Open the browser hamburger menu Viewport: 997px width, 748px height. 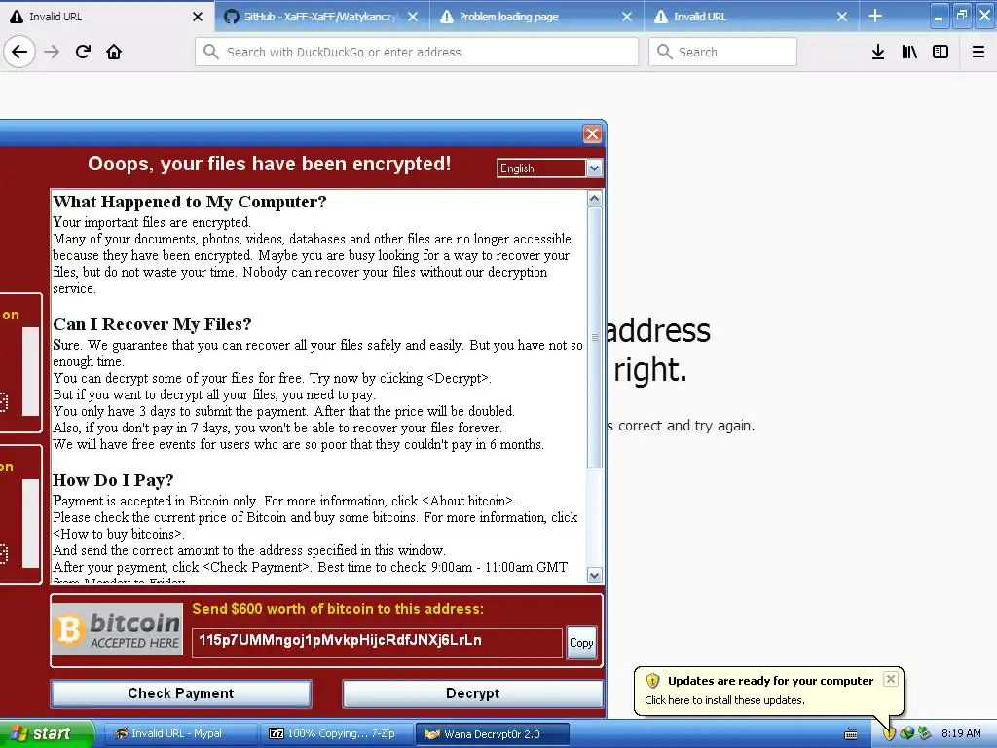[x=978, y=52]
